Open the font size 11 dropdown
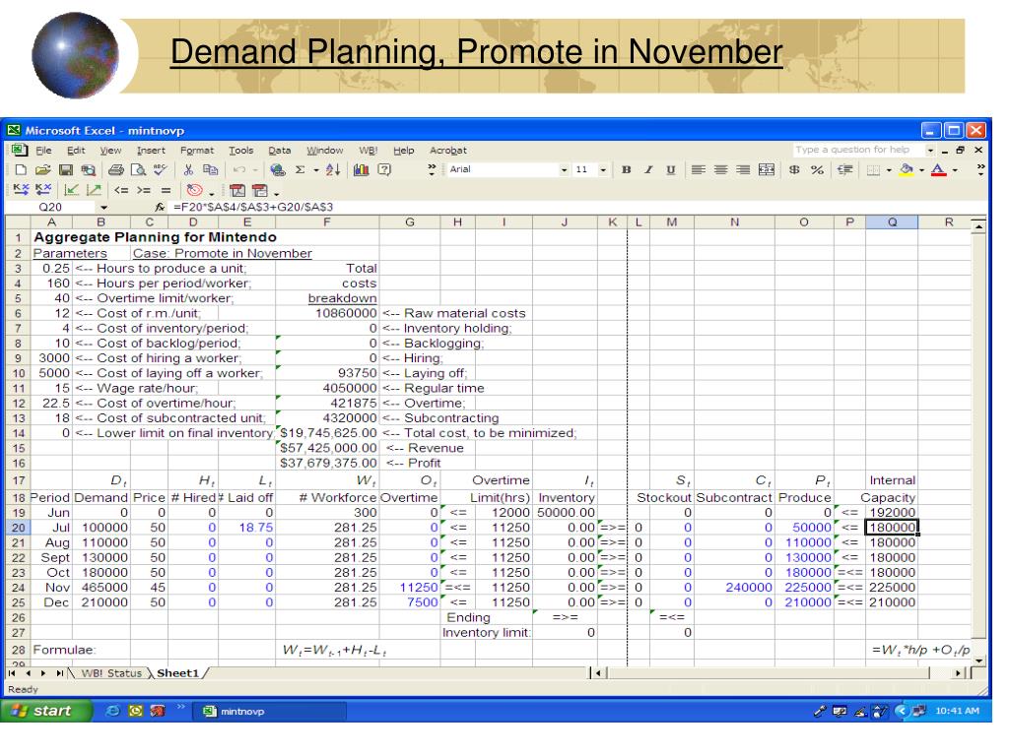Screen dimensions: 1009x756 click(603, 169)
